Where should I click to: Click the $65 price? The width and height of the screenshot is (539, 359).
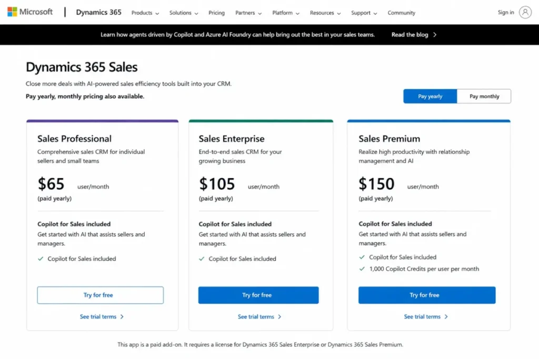tap(51, 184)
